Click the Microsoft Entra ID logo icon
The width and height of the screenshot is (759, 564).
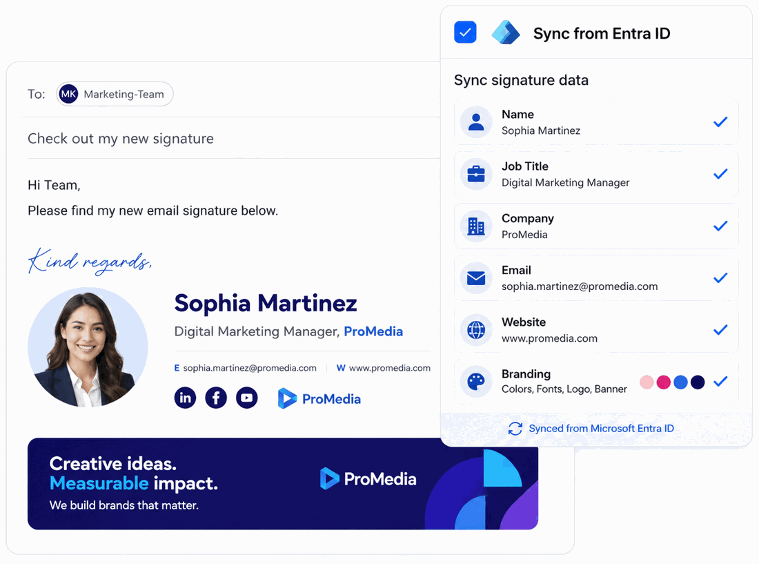pyautogui.click(x=505, y=32)
